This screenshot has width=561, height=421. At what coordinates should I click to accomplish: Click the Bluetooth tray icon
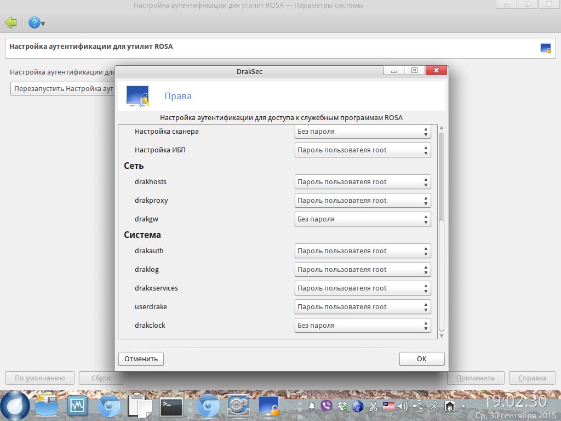tap(434, 406)
